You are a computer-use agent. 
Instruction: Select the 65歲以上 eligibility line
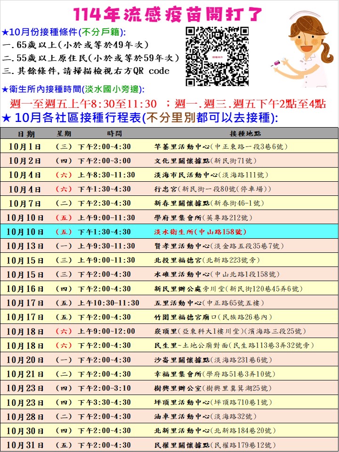[75, 45]
